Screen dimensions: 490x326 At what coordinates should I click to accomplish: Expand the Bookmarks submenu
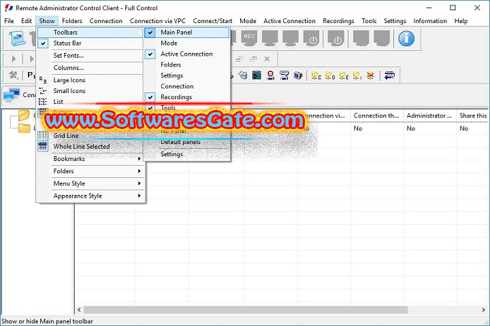[90, 158]
